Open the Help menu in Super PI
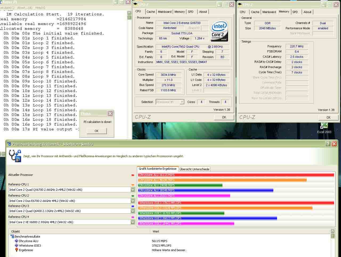The image size is (341, 257). (x=40, y=8)
